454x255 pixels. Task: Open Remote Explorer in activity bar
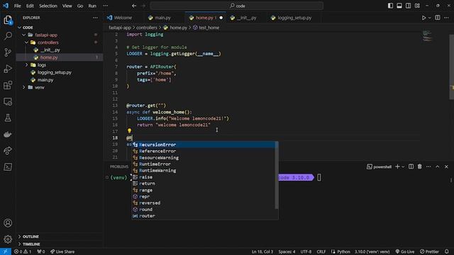coord(8,101)
